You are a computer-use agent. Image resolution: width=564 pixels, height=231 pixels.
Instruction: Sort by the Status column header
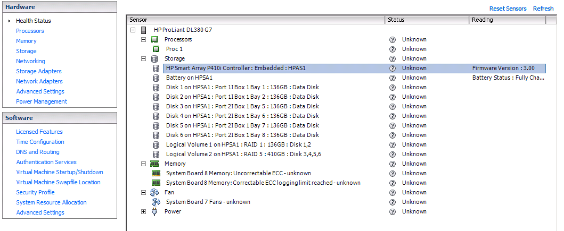(x=426, y=20)
